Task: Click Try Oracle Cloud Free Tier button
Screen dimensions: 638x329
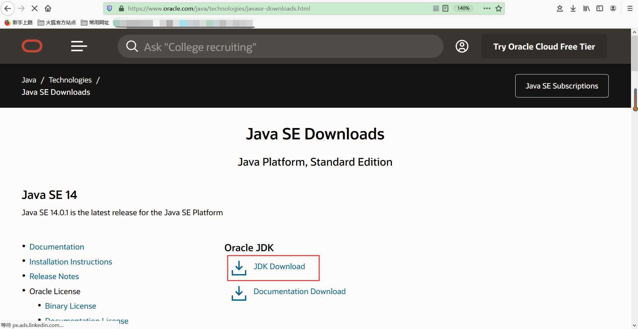Action: click(x=544, y=46)
